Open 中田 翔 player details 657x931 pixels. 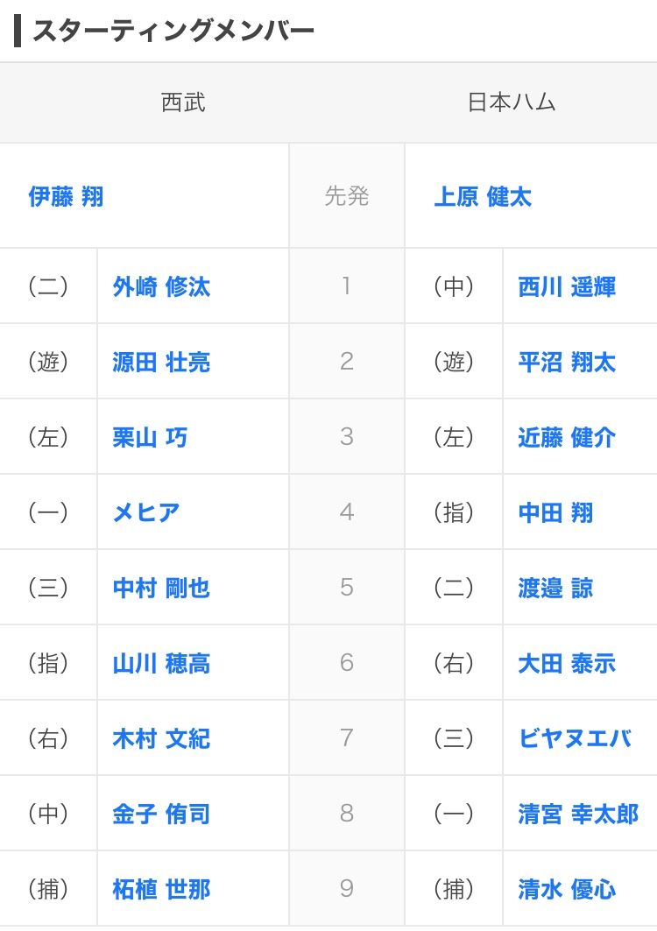coord(555,513)
